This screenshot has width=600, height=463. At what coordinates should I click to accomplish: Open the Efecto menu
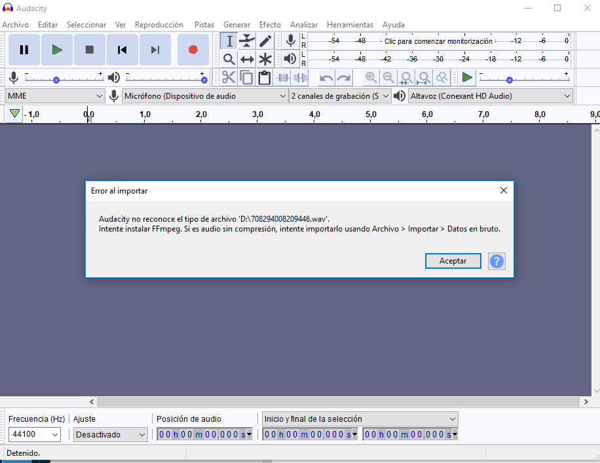tap(270, 25)
